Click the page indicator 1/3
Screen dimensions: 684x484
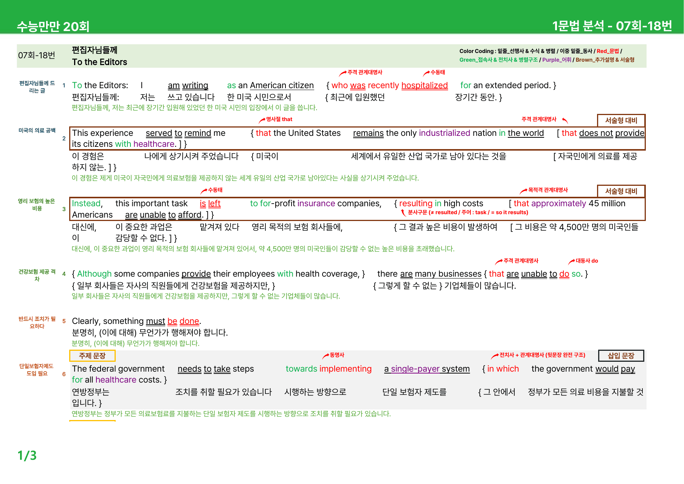27,455
